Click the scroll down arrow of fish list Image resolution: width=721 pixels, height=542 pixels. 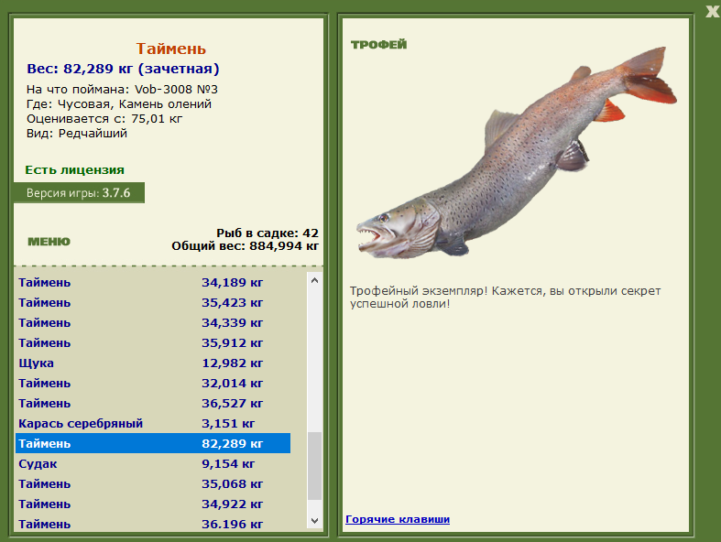click(x=314, y=521)
